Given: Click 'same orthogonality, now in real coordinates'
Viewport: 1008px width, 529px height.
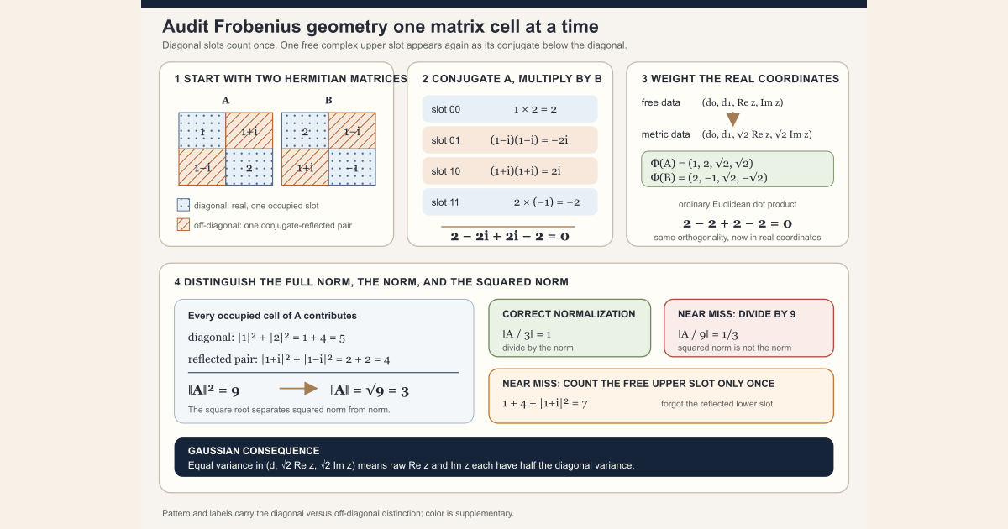Looking at the screenshot, I should coord(738,238).
